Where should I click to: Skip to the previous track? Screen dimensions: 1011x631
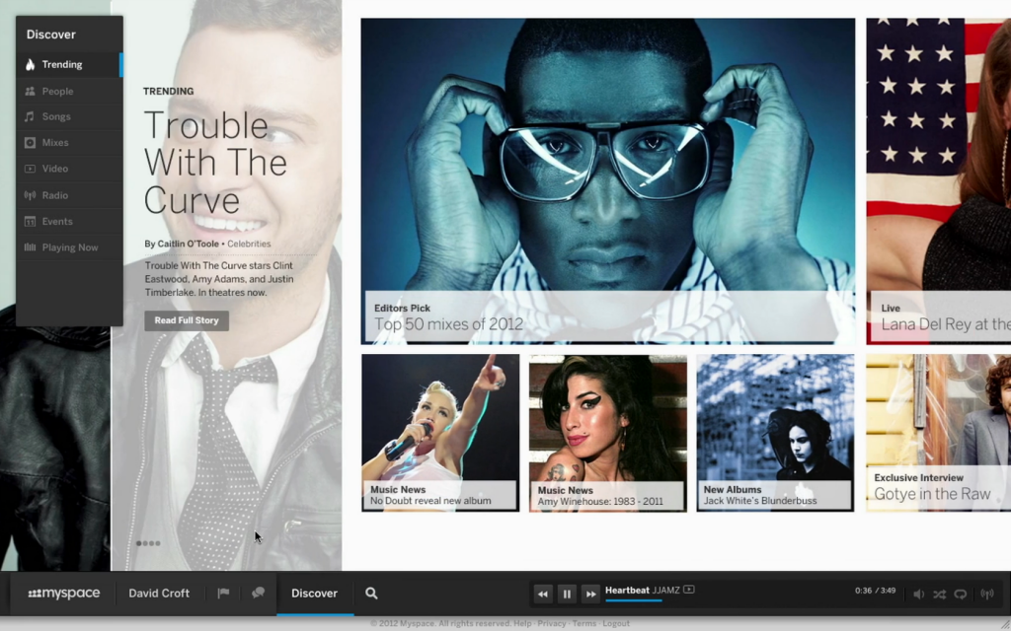click(543, 594)
